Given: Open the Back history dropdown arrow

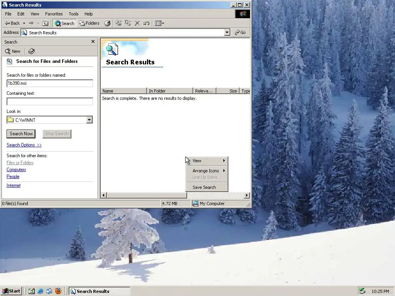Looking at the screenshot, I should point(24,23).
